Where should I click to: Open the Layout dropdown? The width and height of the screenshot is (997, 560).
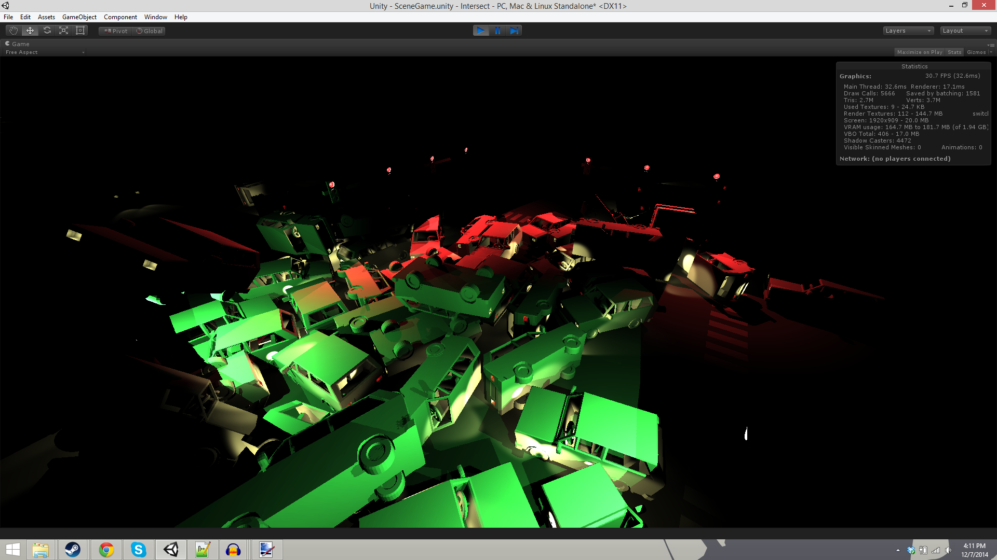click(x=965, y=31)
